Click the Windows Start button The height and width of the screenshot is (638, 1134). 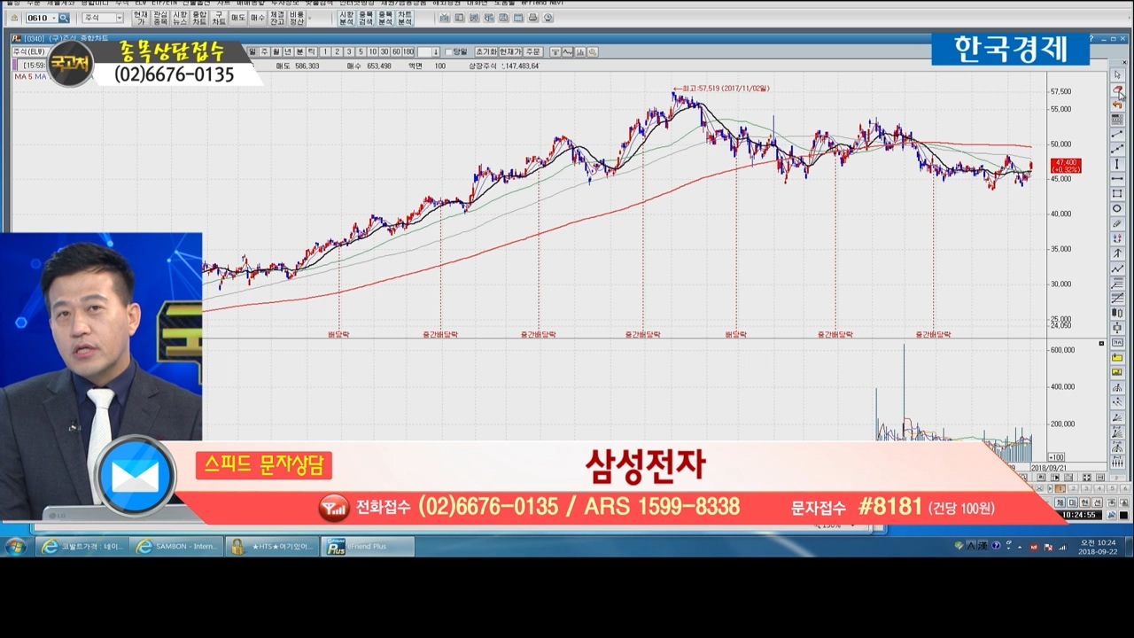click(x=15, y=547)
